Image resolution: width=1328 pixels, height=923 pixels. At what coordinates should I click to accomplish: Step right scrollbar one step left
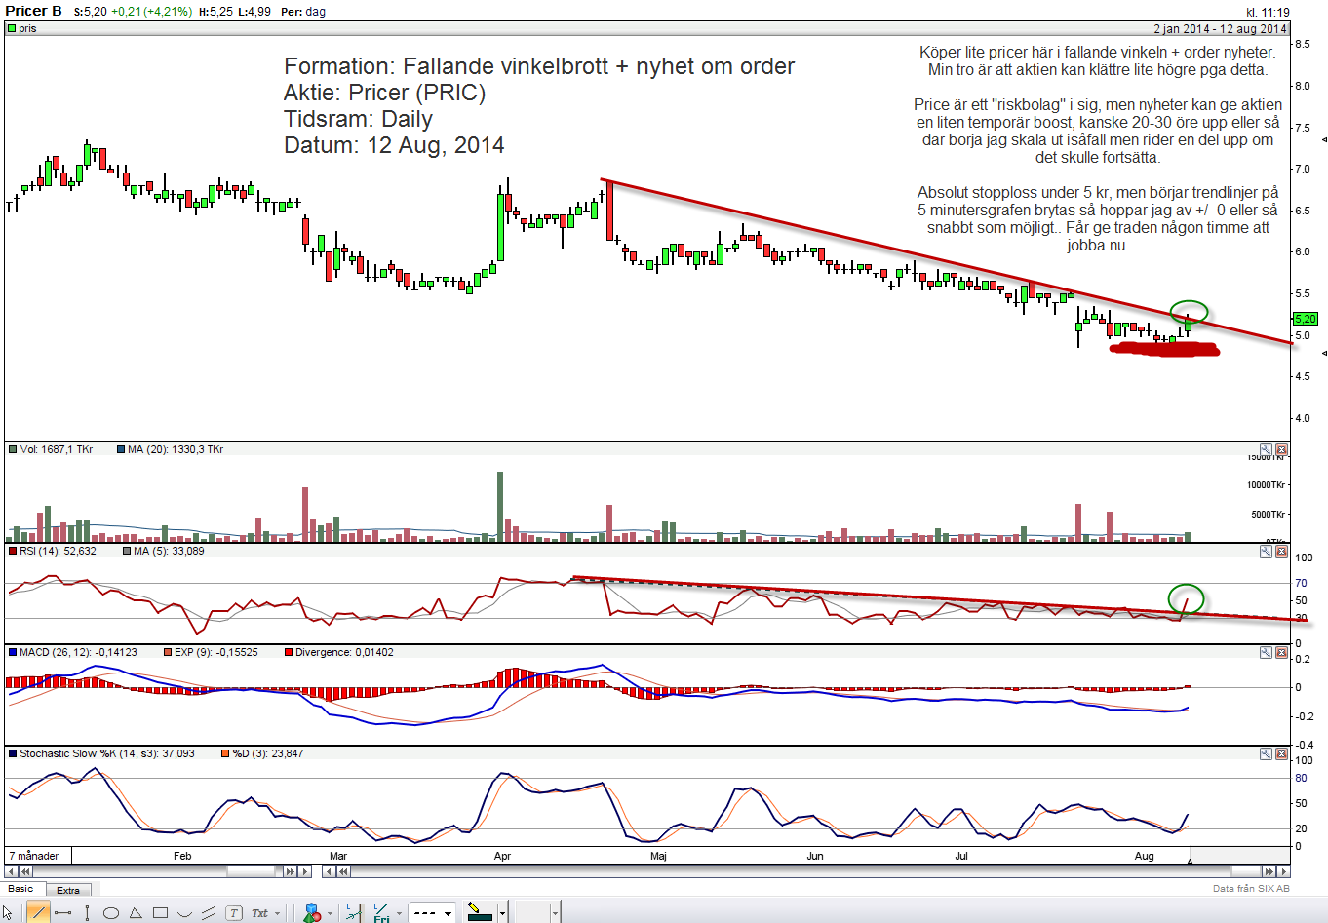[330, 871]
